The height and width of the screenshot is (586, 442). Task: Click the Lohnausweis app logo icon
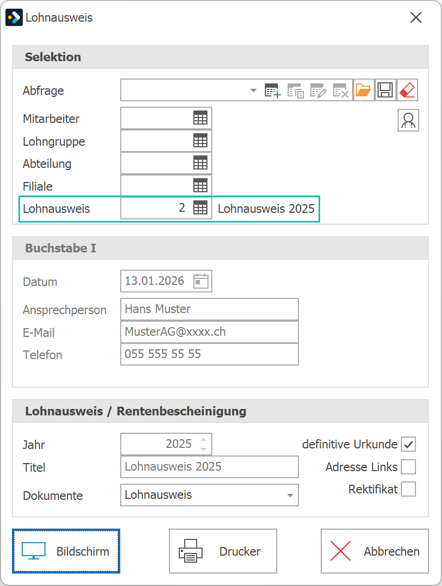tap(14, 17)
